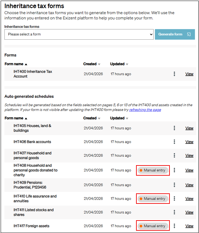Open options menu for IHT408 charity row

[174, 170]
